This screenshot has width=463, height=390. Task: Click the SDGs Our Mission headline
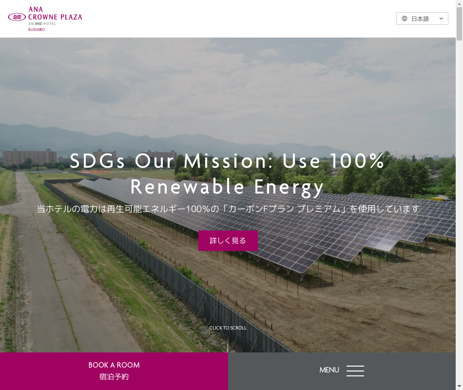[x=227, y=175]
